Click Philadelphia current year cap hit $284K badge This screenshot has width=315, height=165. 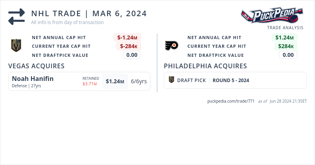click(285, 46)
